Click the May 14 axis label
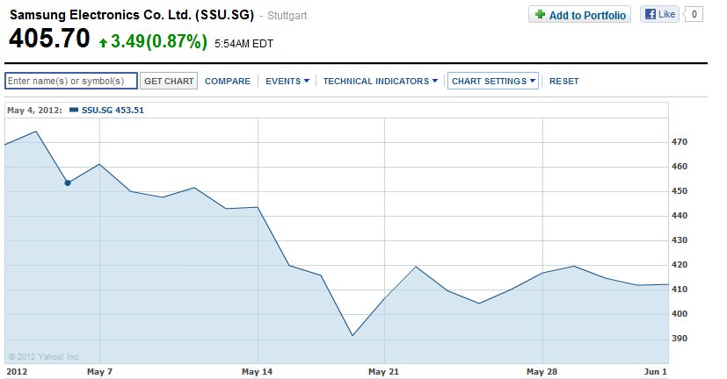The image size is (727, 379). pos(257,372)
